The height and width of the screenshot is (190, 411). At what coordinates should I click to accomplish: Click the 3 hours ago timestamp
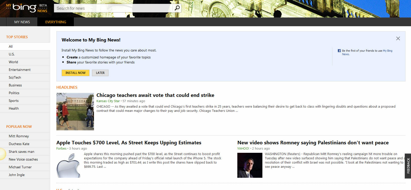(78, 149)
